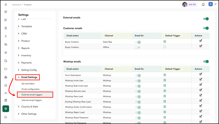Screen dimensions: 219x124
Task: Open the sliders icon in the left sidebar
Action: (6, 53)
